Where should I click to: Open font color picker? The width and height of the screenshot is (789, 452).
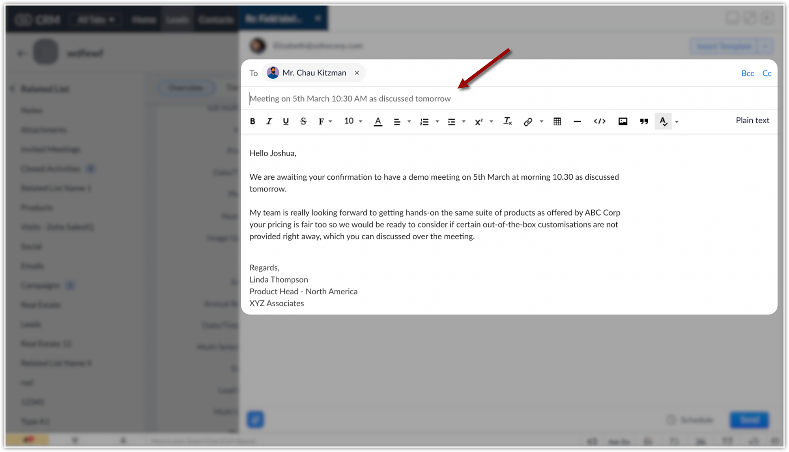tap(378, 121)
